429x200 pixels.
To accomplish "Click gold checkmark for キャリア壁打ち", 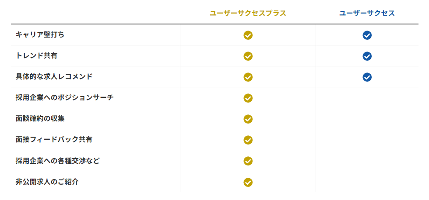I will click(248, 35).
